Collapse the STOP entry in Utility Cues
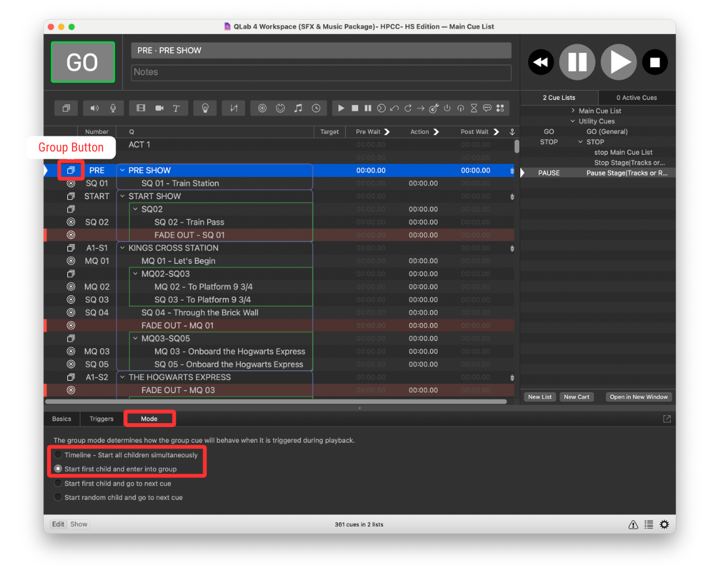 coord(579,142)
